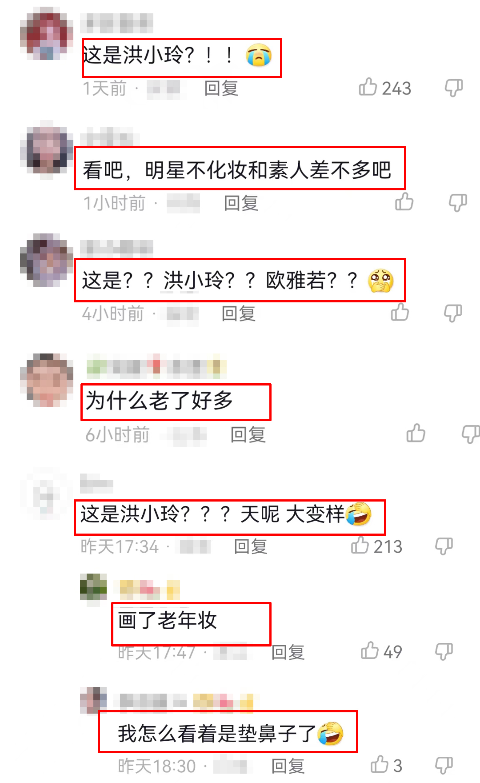
Task: Open avatar of '为什么老了好多' commenter
Action: (x=47, y=380)
